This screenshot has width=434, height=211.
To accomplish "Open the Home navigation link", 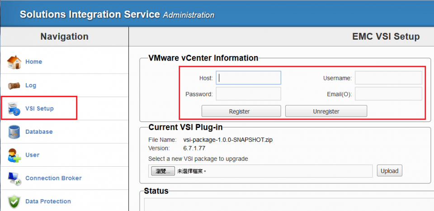I will pyautogui.click(x=34, y=61).
